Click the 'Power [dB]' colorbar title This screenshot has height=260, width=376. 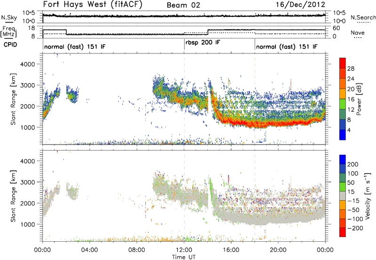359,99
